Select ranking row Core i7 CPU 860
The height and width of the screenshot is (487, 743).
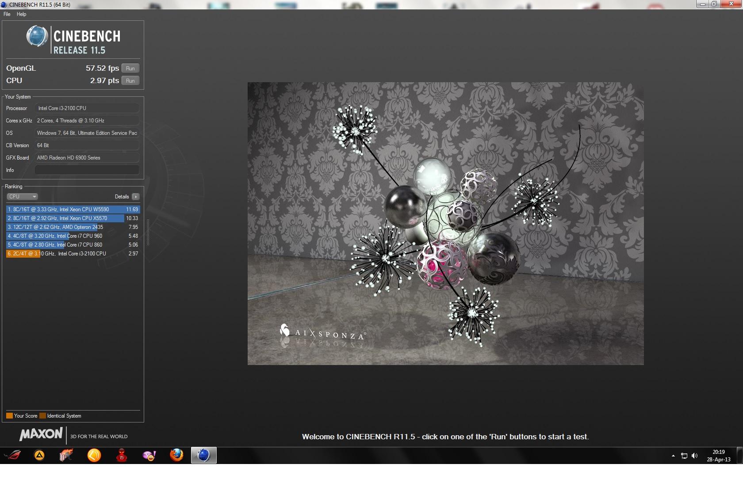tap(73, 245)
